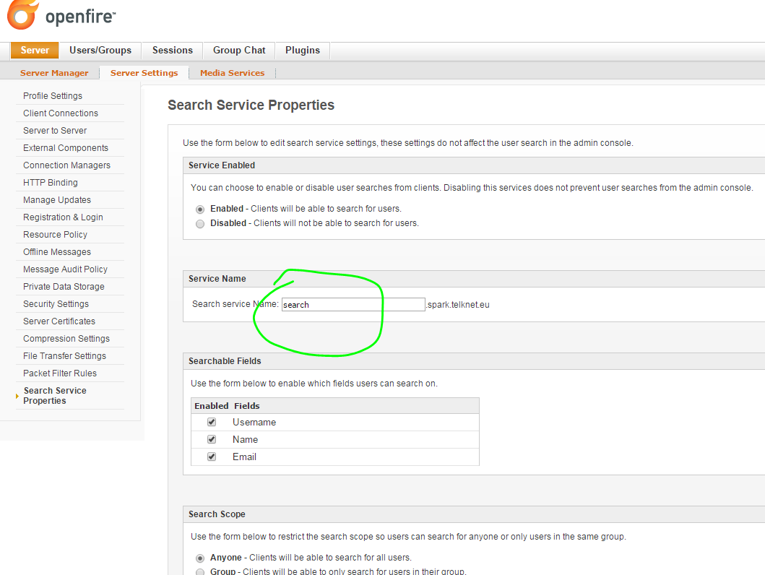Screen dimensions: 765x575
Task: Open Server Certificates page
Action: [59, 321]
